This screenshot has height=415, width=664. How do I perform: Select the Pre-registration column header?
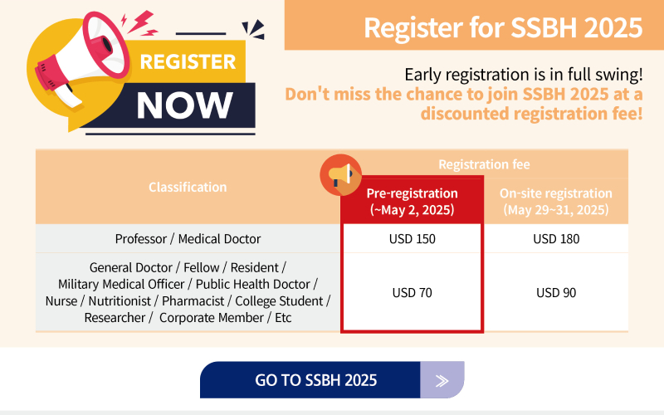[x=412, y=201]
